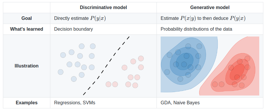Click the 'Regressions, SVMs' cell text
Viewport: 268px width, 111px height.
[x=75, y=103]
